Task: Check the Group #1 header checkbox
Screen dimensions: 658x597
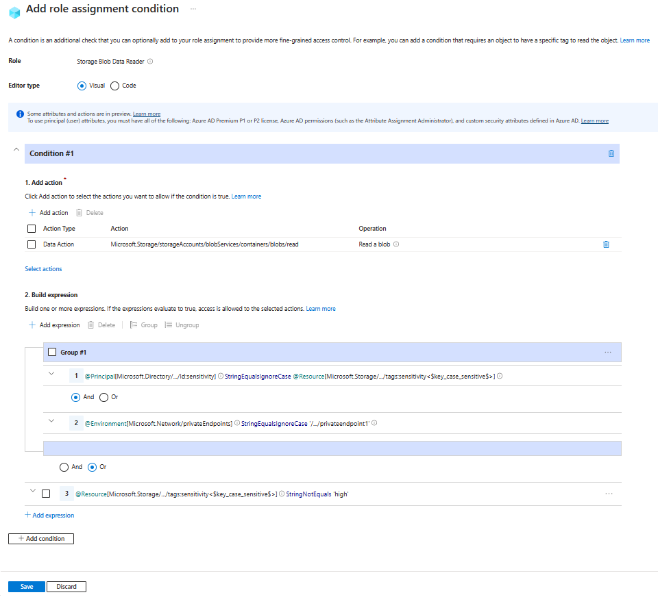Action: (x=52, y=351)
